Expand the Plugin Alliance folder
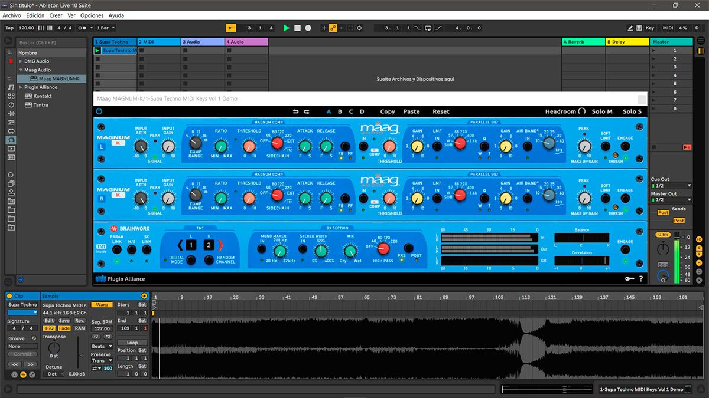709x398 pixels. click(x=21, y=87)
